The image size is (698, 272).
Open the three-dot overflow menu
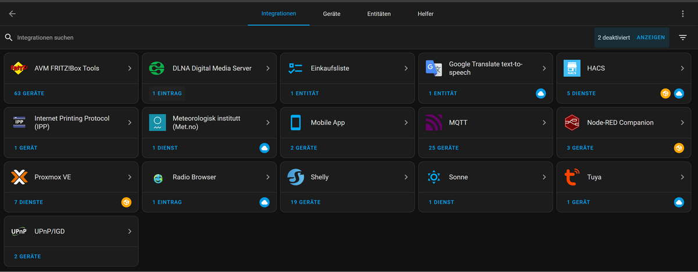click(x=683, y=13)
